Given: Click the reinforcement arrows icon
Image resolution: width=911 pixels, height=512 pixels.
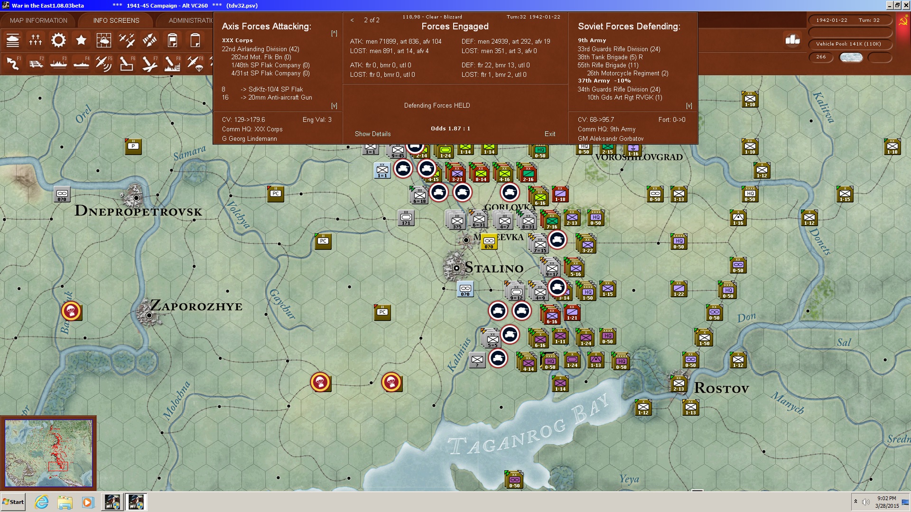Looking at the screenshot, I should 149,40.
